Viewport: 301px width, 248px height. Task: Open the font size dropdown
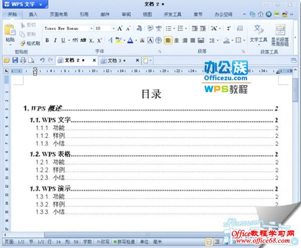click(114, 29)
